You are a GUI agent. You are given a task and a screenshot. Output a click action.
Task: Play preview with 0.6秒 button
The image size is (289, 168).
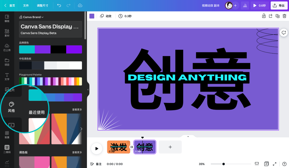pyautogui.click(x=260, y=6)
